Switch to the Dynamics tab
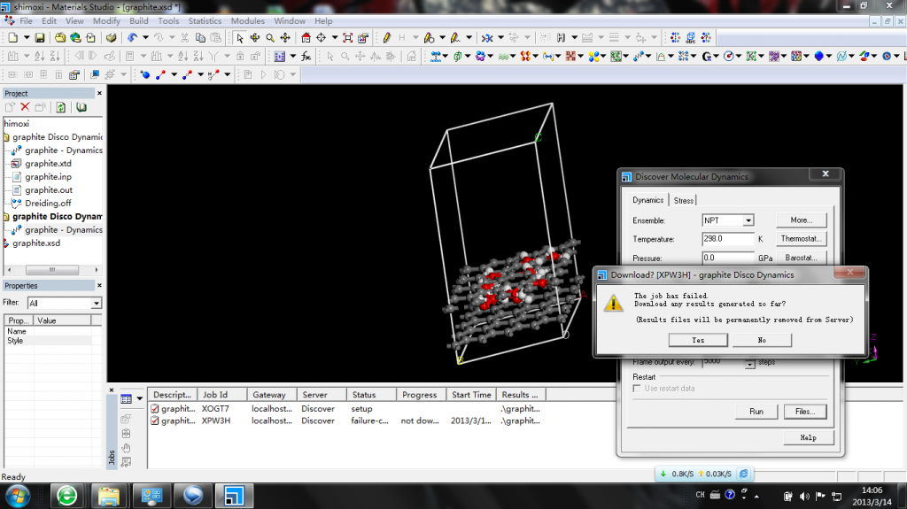The width and height of the screenshot is (907, 509). pyautogui.click(x=647, y=199)
